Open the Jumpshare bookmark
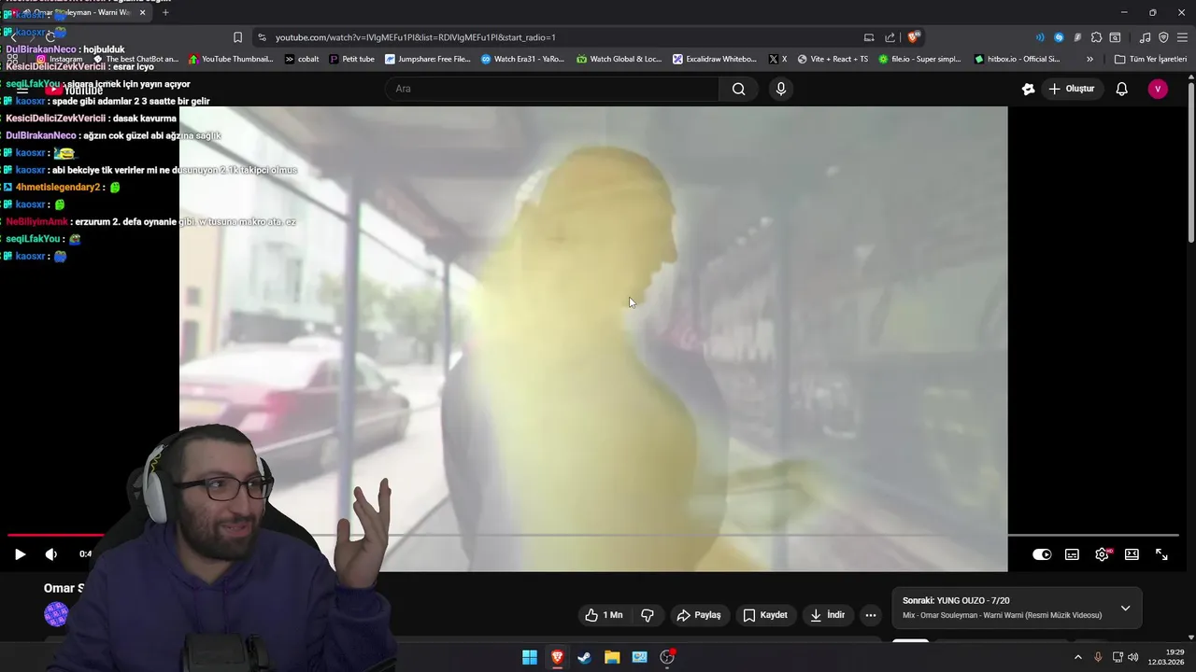Screen dimensions: 1196x672 point(428,59)
